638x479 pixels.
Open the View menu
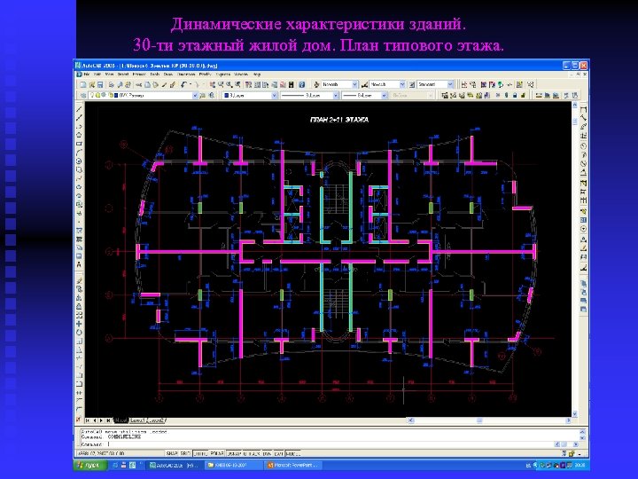click(110, 75)
